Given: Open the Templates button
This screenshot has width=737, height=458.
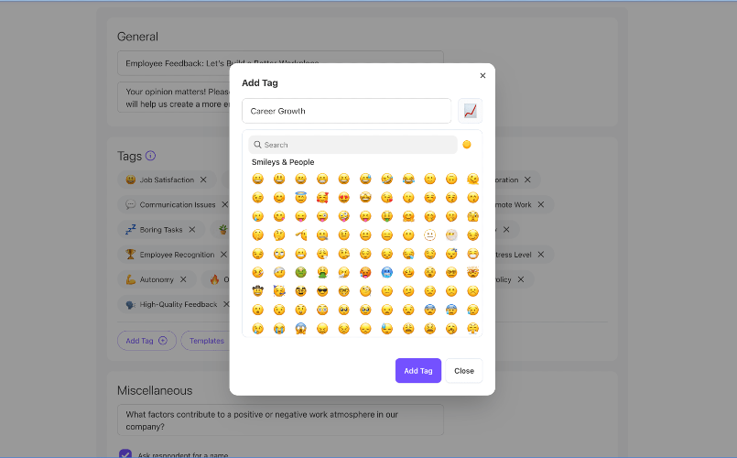Looking at the screenshot, I should [206, 341].
